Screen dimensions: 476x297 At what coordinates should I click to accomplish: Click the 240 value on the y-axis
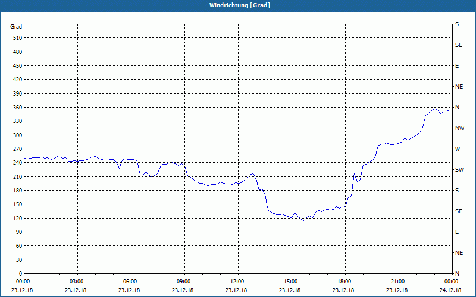coord(17,162)
